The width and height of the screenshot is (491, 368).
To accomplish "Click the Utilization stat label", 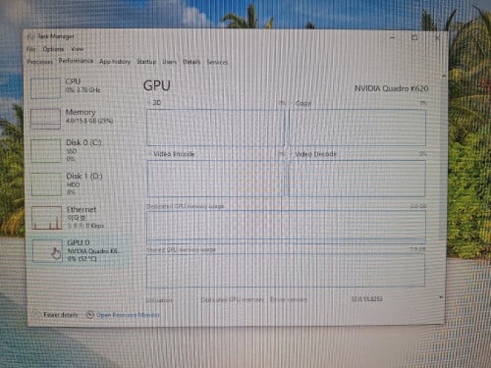I will point(159,300).
